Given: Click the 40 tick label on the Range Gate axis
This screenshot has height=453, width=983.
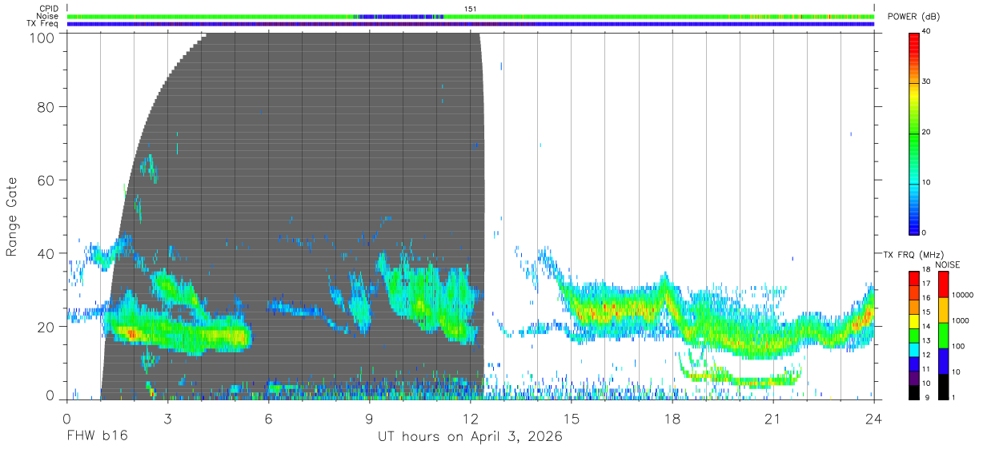Looking at the screenshot, I should pyautogui.click(x=46, y=253).
